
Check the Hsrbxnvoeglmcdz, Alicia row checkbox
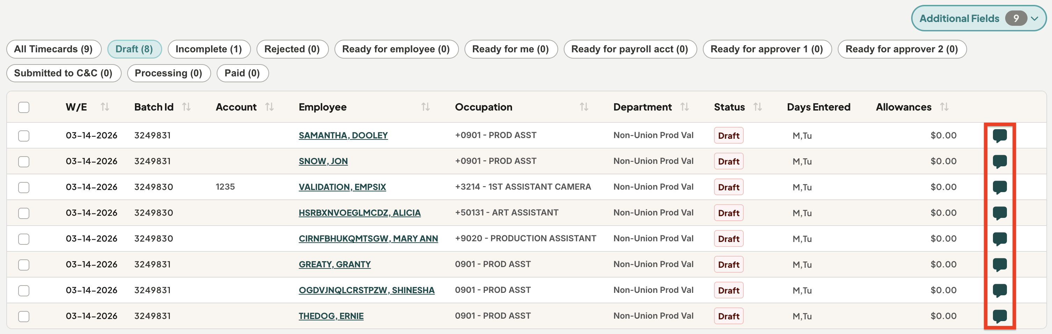click(24, 213)
